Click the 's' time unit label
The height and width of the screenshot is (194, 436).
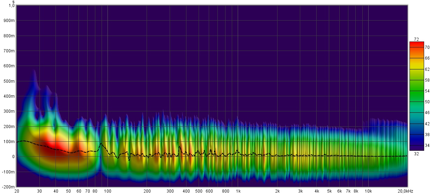13,2
